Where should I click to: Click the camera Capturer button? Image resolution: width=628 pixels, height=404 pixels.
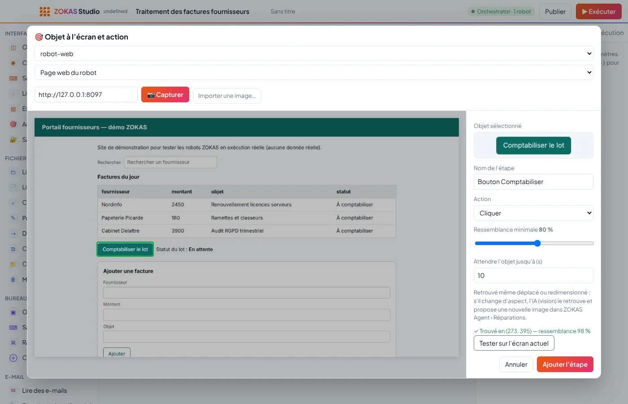pyautogui.click(x=165, y=95)
